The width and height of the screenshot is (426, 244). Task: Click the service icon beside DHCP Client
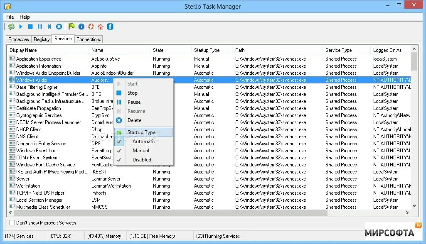(x=12, y=129)
